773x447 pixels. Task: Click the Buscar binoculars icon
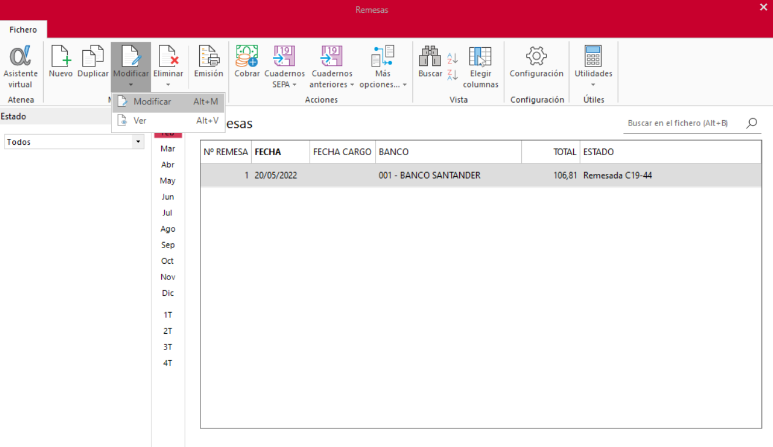[430, 56]
